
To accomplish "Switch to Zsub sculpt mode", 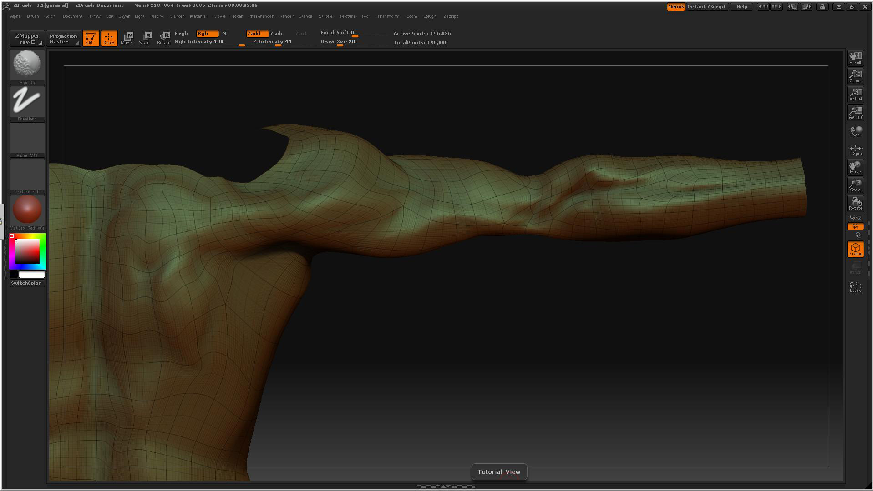I will pyautogui.click(x=276, y=34).
